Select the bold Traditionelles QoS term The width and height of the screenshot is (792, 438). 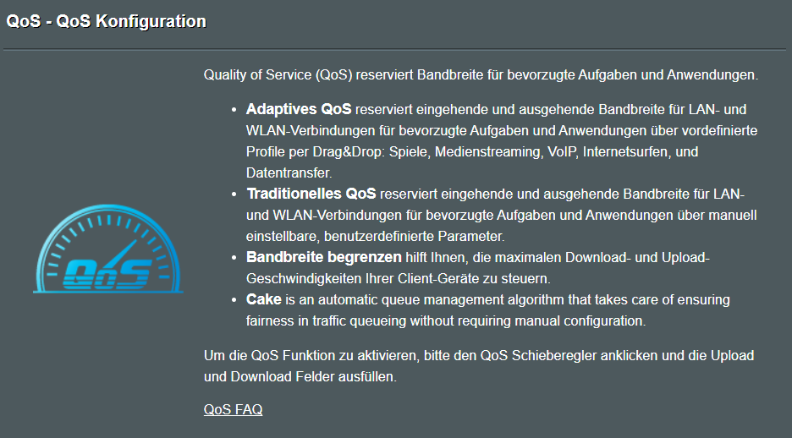point(311,194)
